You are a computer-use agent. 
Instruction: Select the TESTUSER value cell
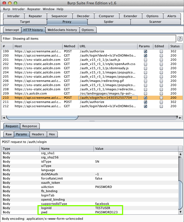103,208
